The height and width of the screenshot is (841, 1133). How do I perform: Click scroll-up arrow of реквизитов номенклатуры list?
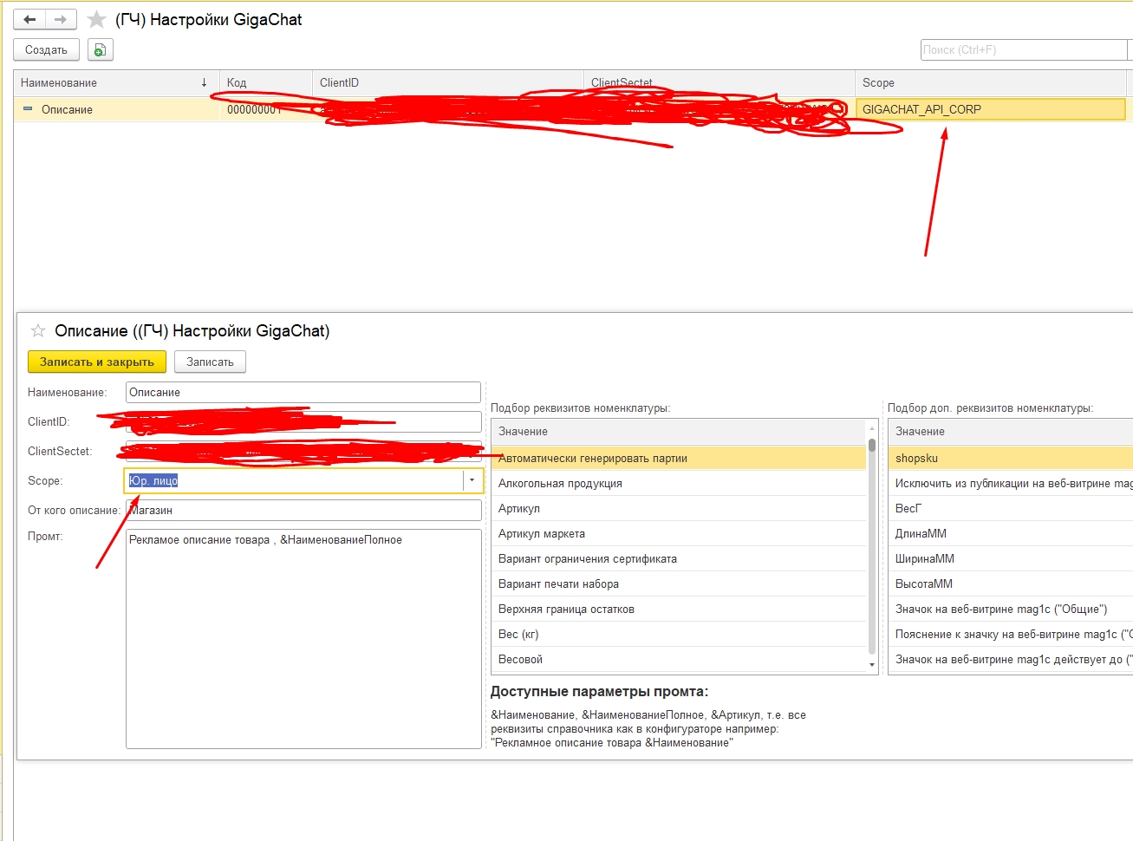pyautogui.click(x=872, y=428)
